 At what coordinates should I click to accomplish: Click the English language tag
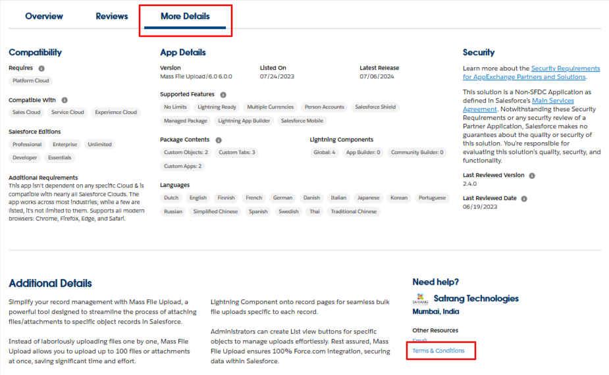pyautogui.click(x=198, y=198)
